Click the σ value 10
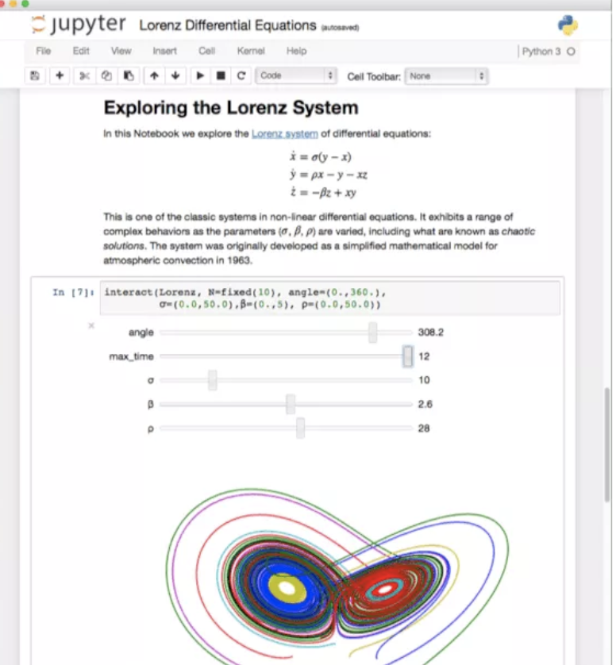 [x=424, y=380]
